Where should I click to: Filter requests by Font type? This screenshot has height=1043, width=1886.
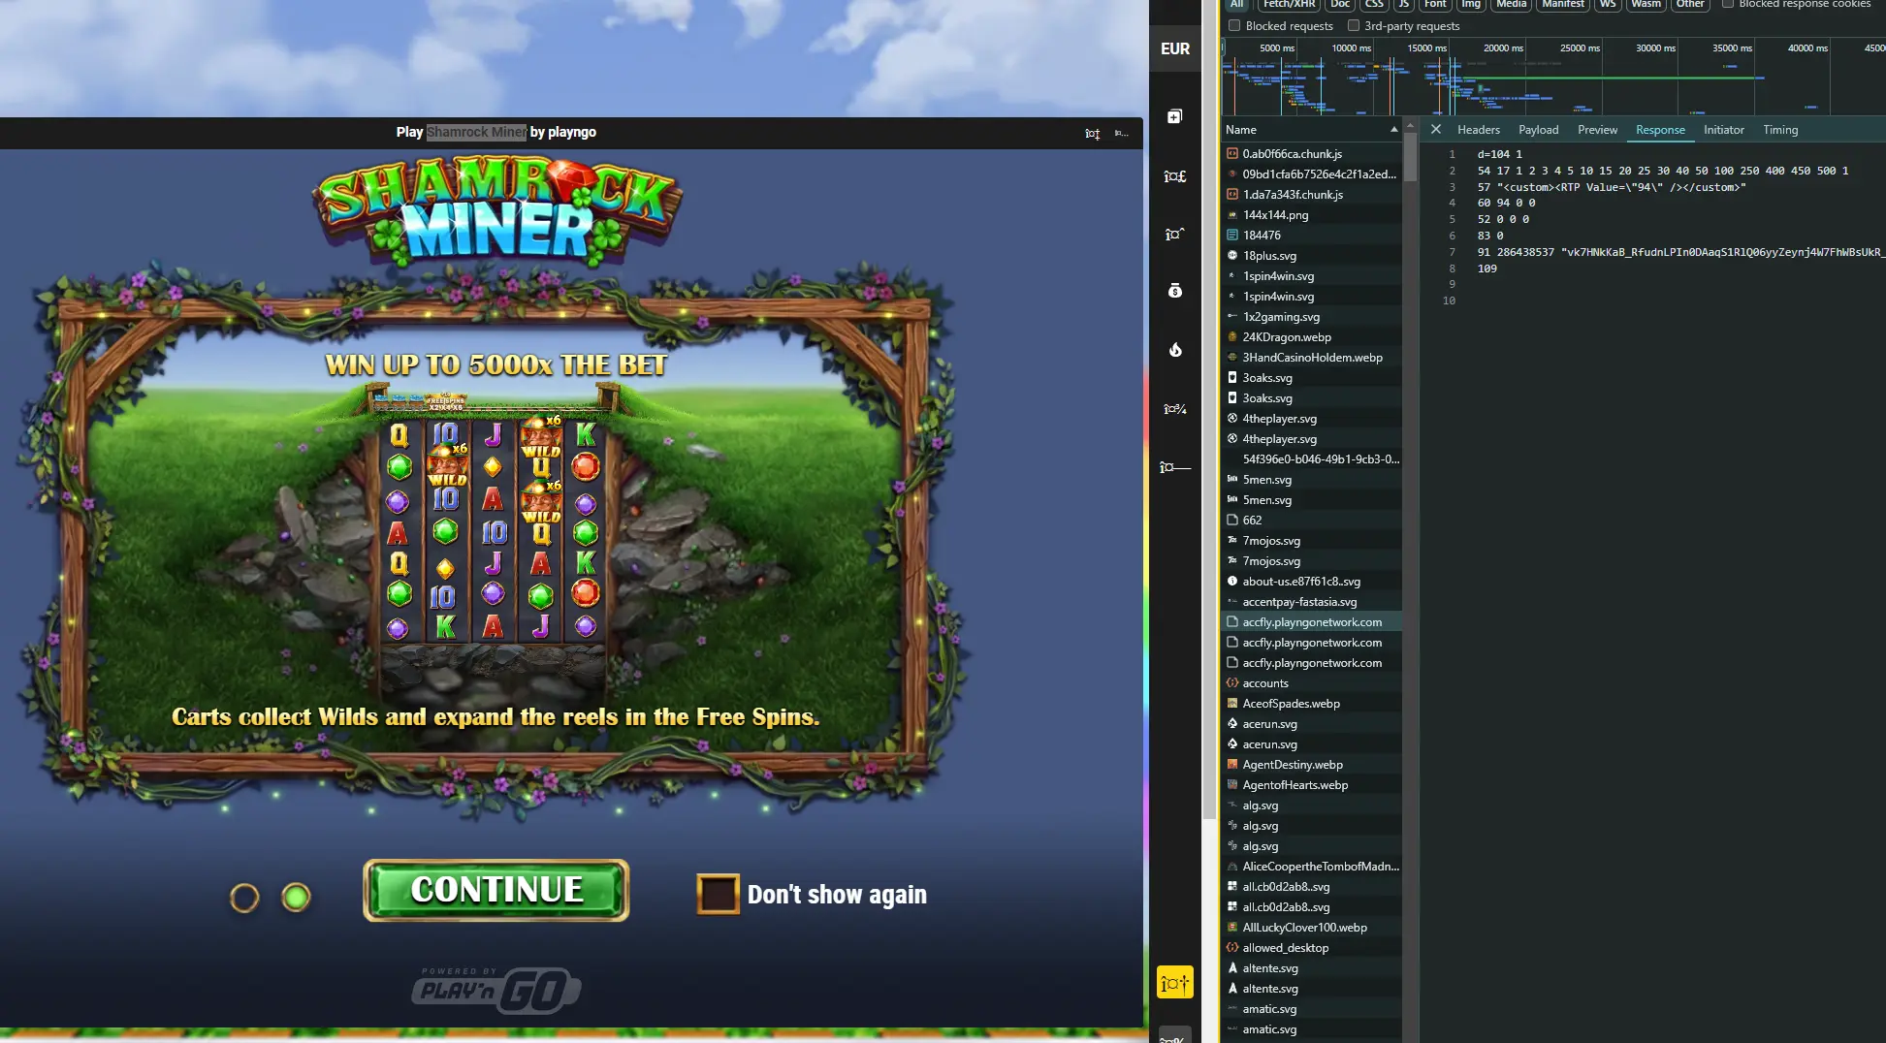pyautogui.click(x=1435, y=5)
